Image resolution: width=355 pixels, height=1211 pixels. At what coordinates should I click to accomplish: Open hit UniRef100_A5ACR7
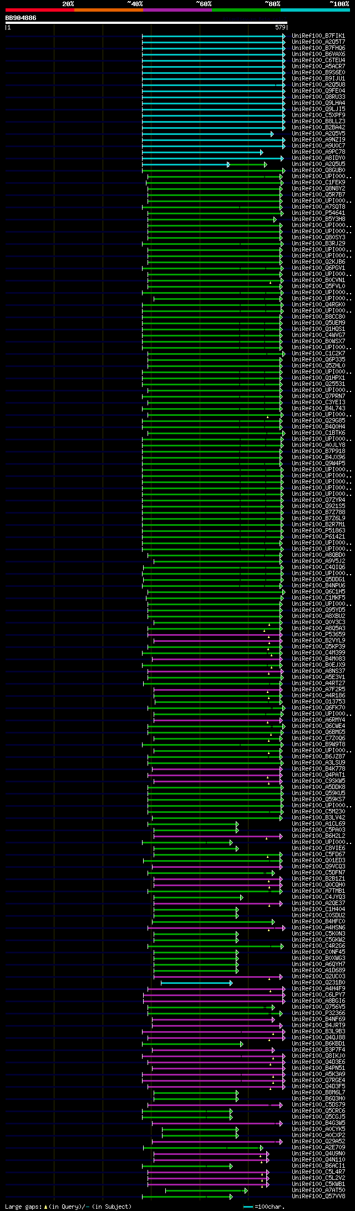pos(318,66)
